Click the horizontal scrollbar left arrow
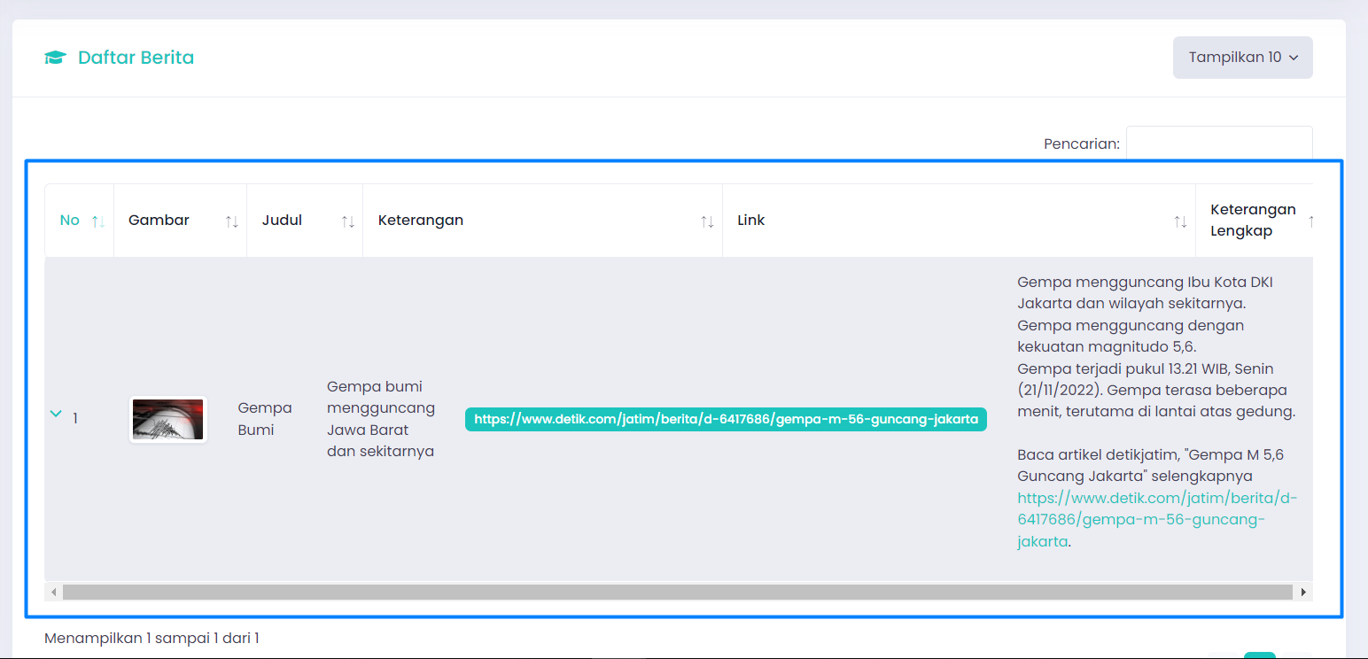This screenshot has height=659, width=1368. [54, 592]
